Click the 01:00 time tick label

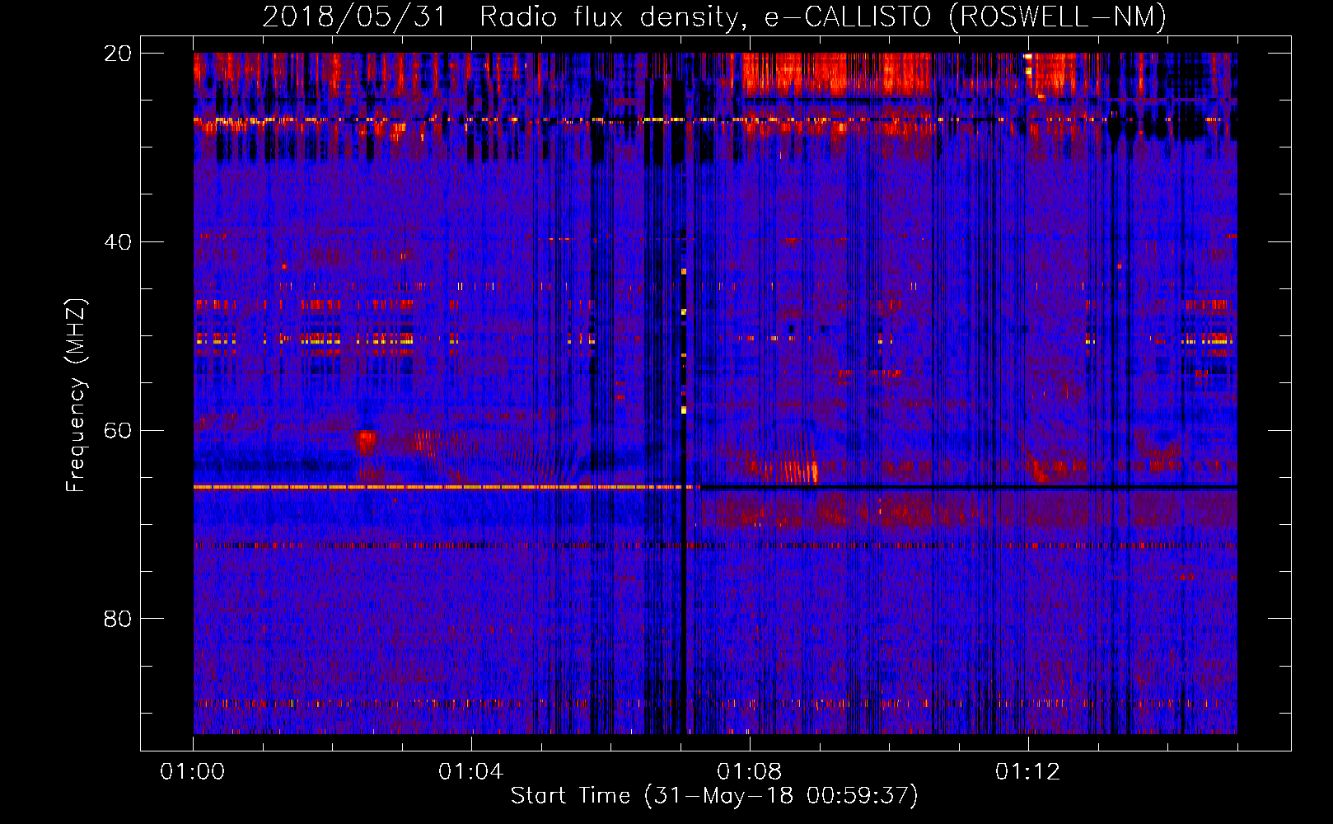193,772
